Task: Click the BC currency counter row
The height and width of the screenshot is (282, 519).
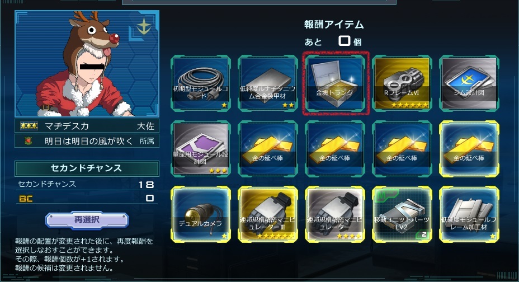Action: (87, 198)
